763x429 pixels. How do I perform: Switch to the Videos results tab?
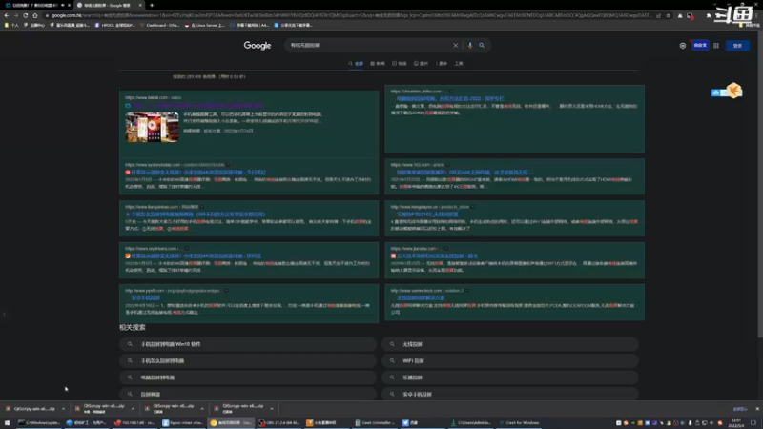click(x=399, y=64)
